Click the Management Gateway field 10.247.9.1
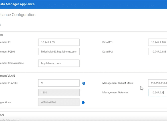This screenshot has height=134, width=167. 158,93
